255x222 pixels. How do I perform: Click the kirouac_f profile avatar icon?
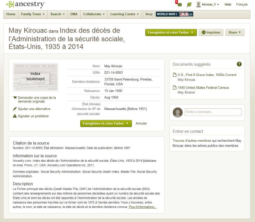coord(198,4)
